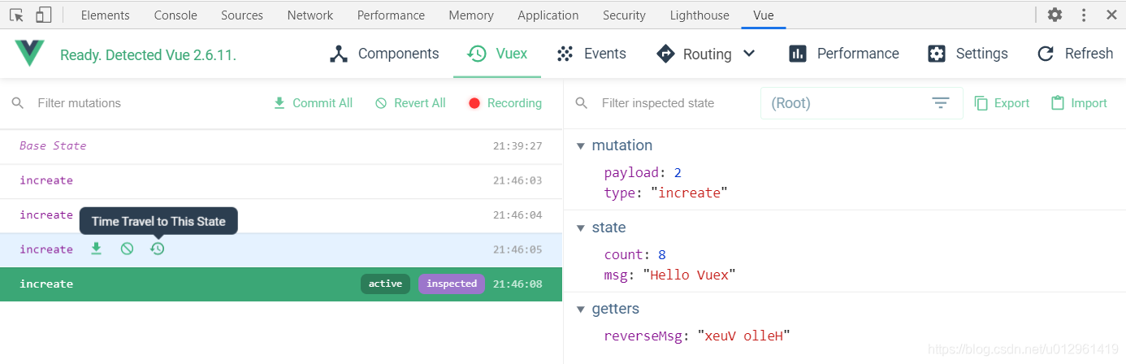The image size is (1126, 364).
Task: Open DevTools more options menu
Action: tap(1084, 15)
